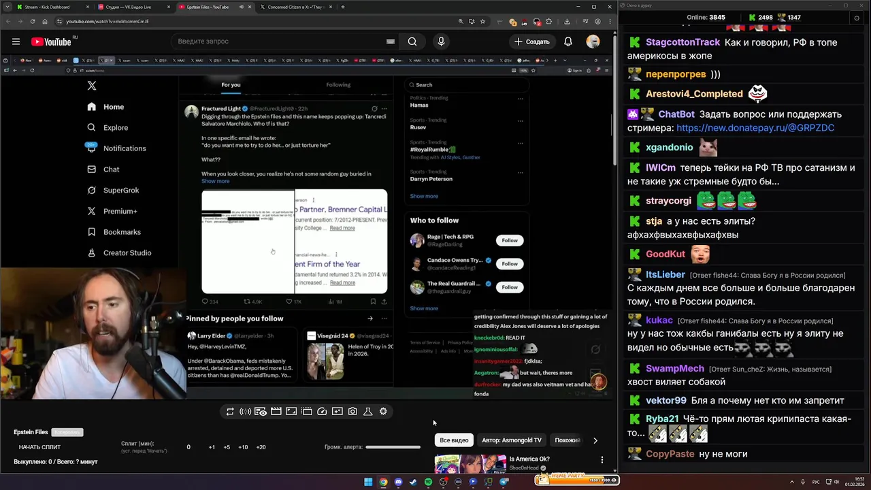Viewport: 871px width, 490px height.
Task: Add +1 minute to the split
Action: (212, 447)
